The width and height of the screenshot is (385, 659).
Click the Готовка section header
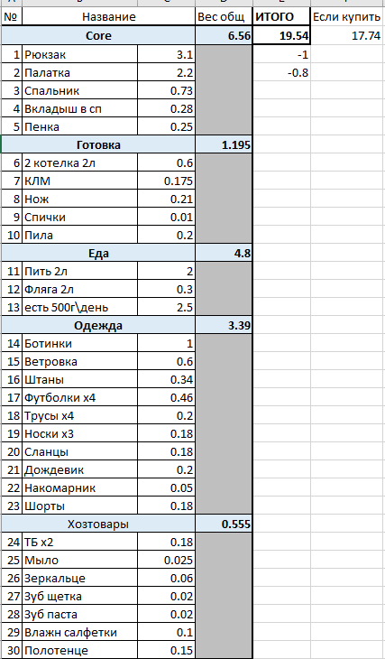pyautogui.click(x=98, y=145)
